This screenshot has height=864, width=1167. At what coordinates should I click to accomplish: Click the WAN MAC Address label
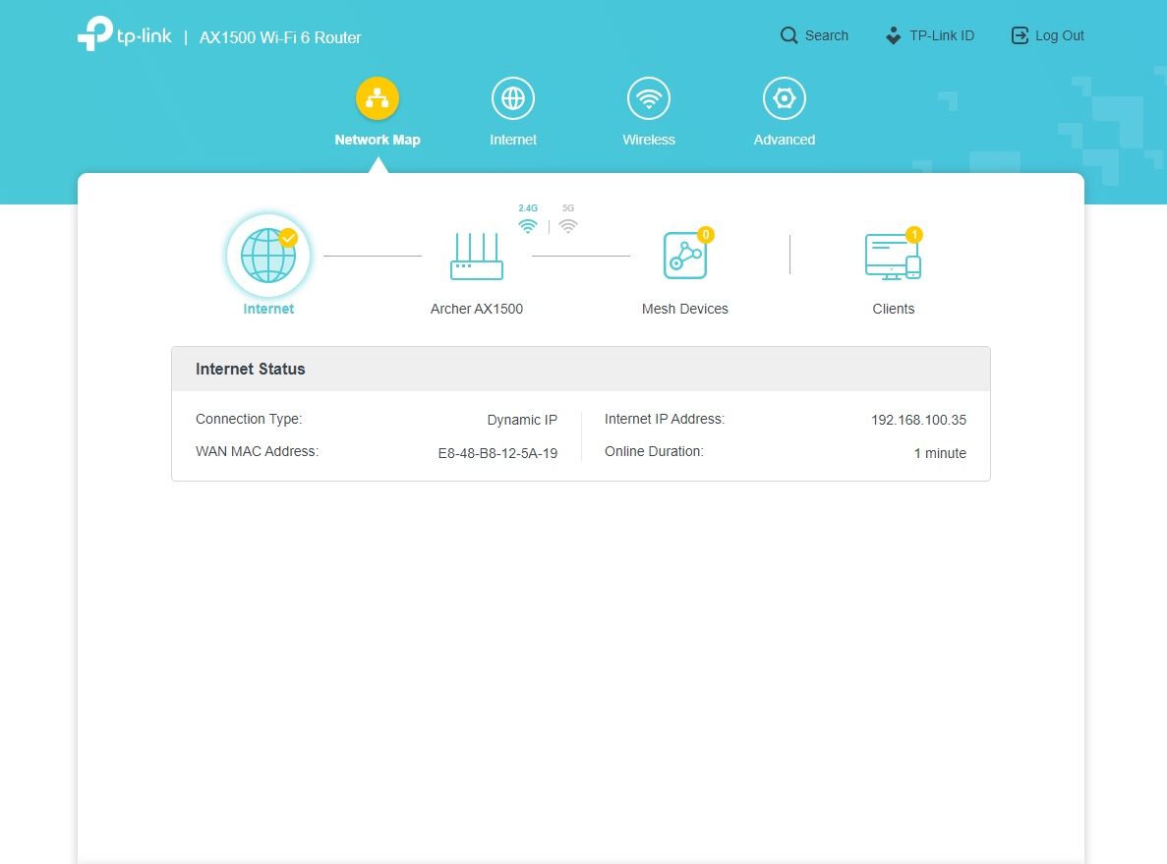coord(257,451)
